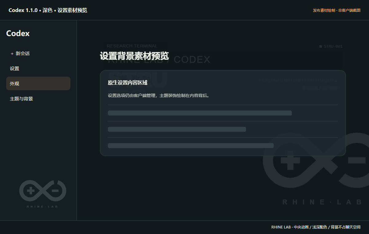Click the 设置选项仍由客户端管理 description line
The image size is (369, 234).
(x=159, y=96)
